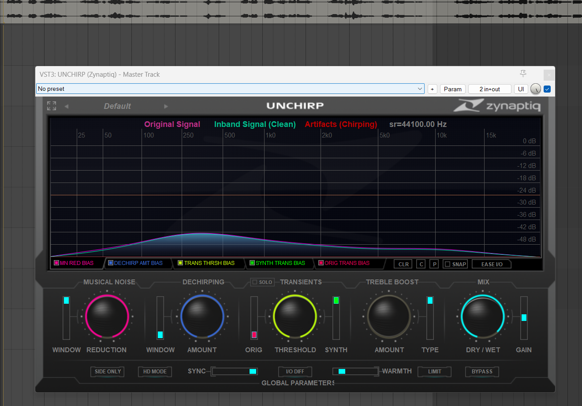Toggle the plugin bypass checkbox at top right
Viewport: 582px width, 406px height.
click(x=547, y=89)
